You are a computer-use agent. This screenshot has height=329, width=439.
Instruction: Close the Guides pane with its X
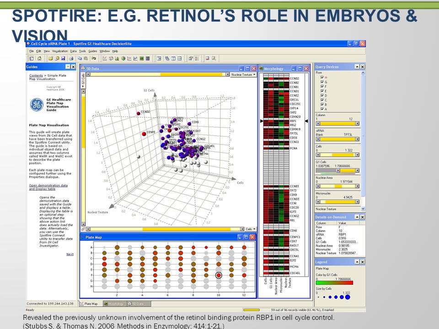[73, 67]
